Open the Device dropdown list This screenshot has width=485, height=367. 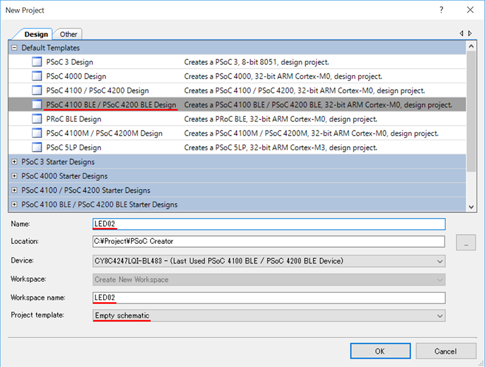tap(440, 261)
